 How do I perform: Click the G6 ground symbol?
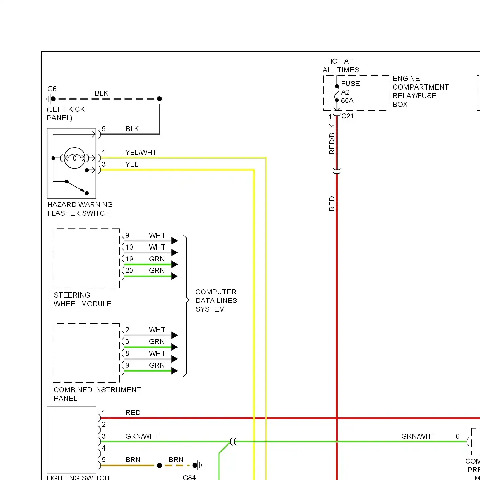click(x=52, y=99)
